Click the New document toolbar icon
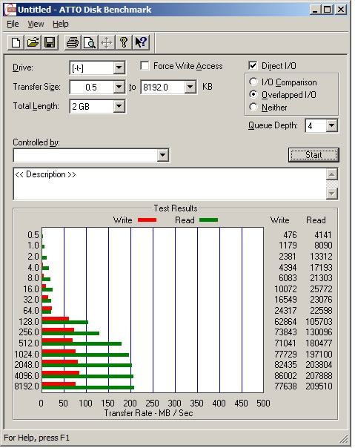 pos(16,43)
